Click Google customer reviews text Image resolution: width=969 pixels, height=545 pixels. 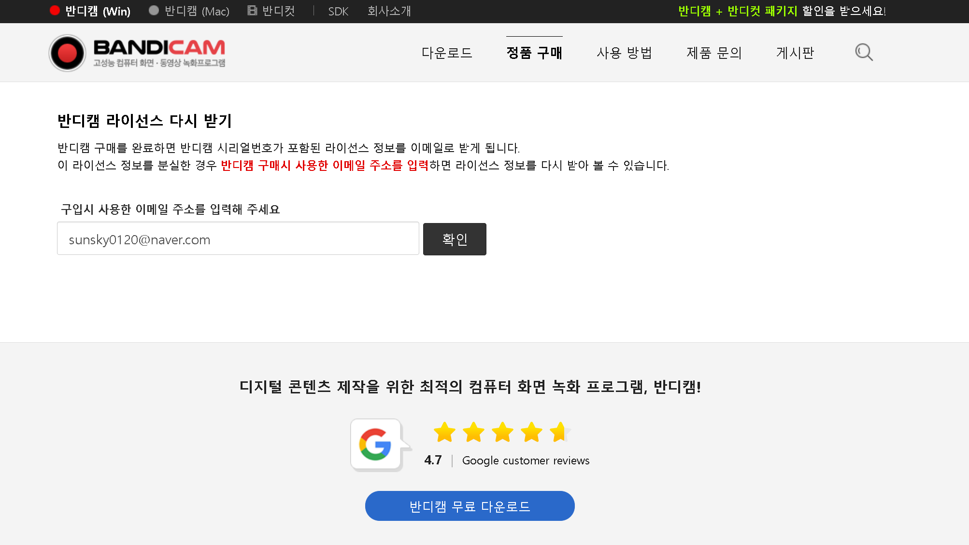526,461
